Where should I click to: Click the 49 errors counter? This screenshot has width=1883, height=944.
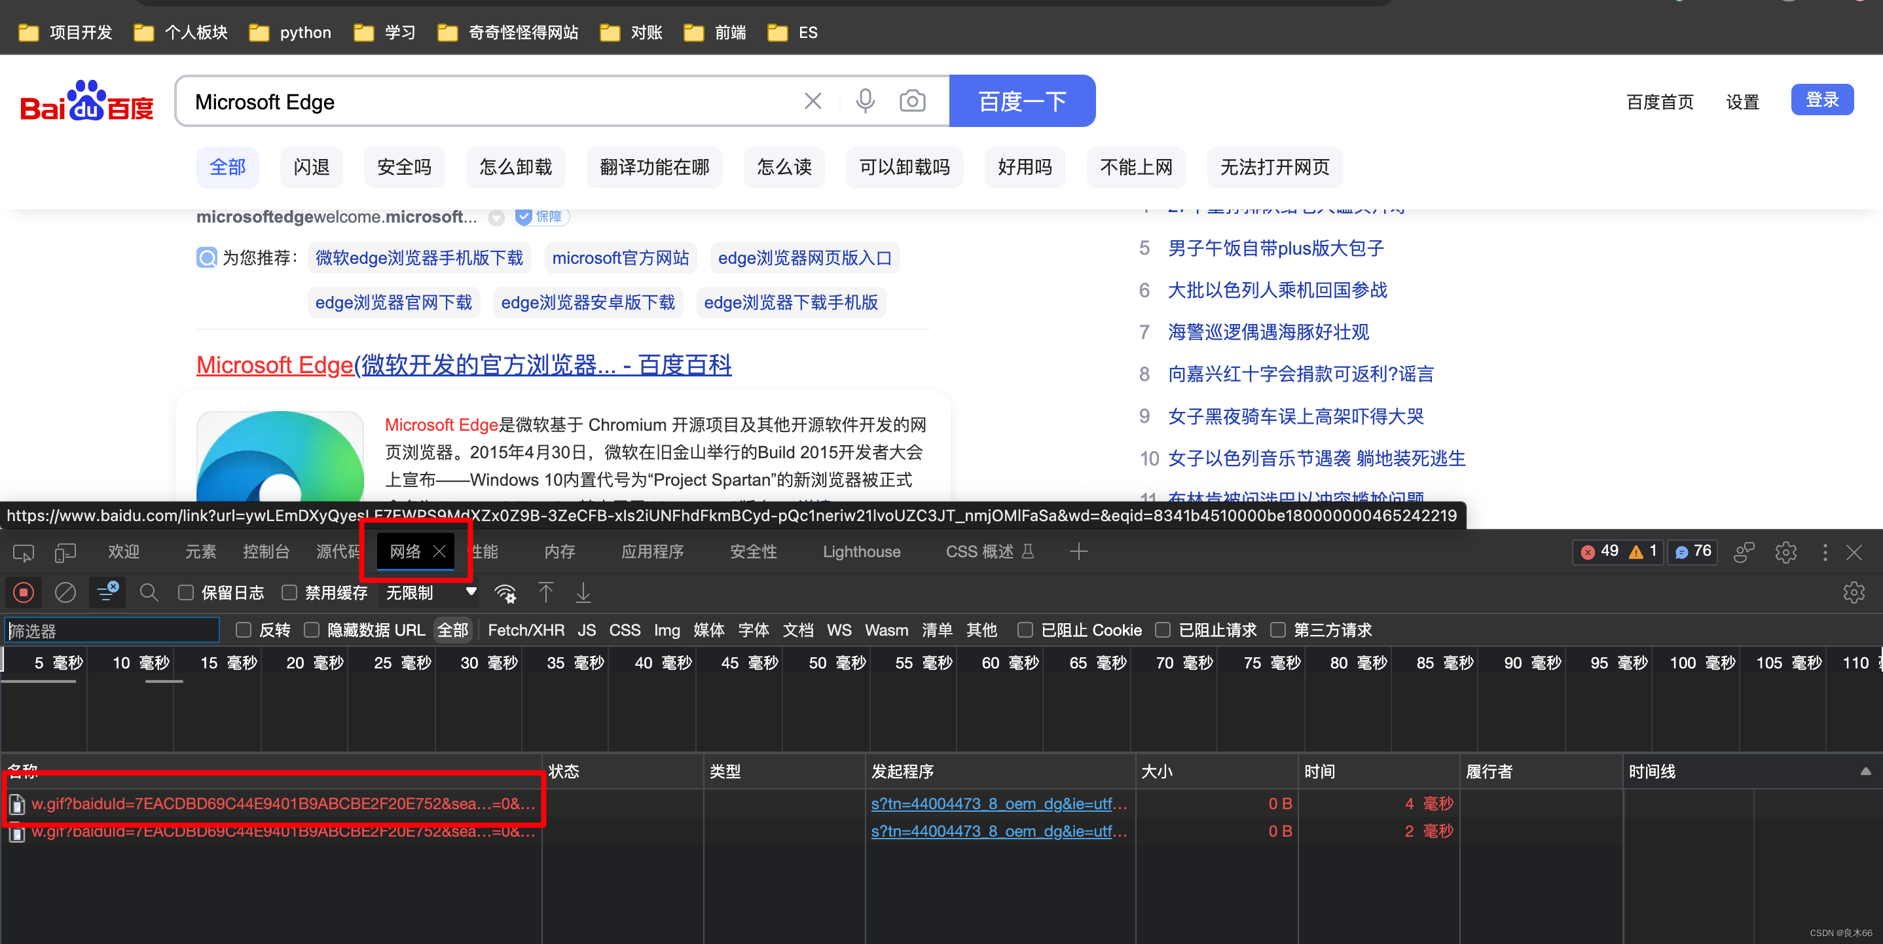[1600, 552]
